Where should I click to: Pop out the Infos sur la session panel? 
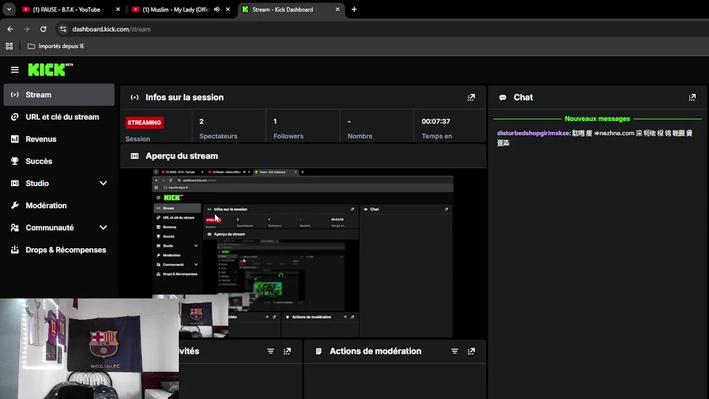pyautogui.click(x=471, y=98)
